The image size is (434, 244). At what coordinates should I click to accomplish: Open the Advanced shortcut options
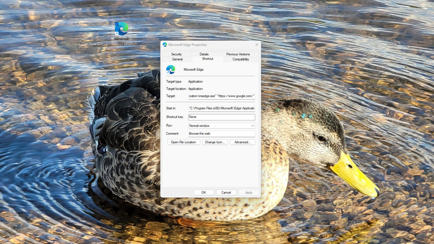pyautogui.click(x=243, y=142)
